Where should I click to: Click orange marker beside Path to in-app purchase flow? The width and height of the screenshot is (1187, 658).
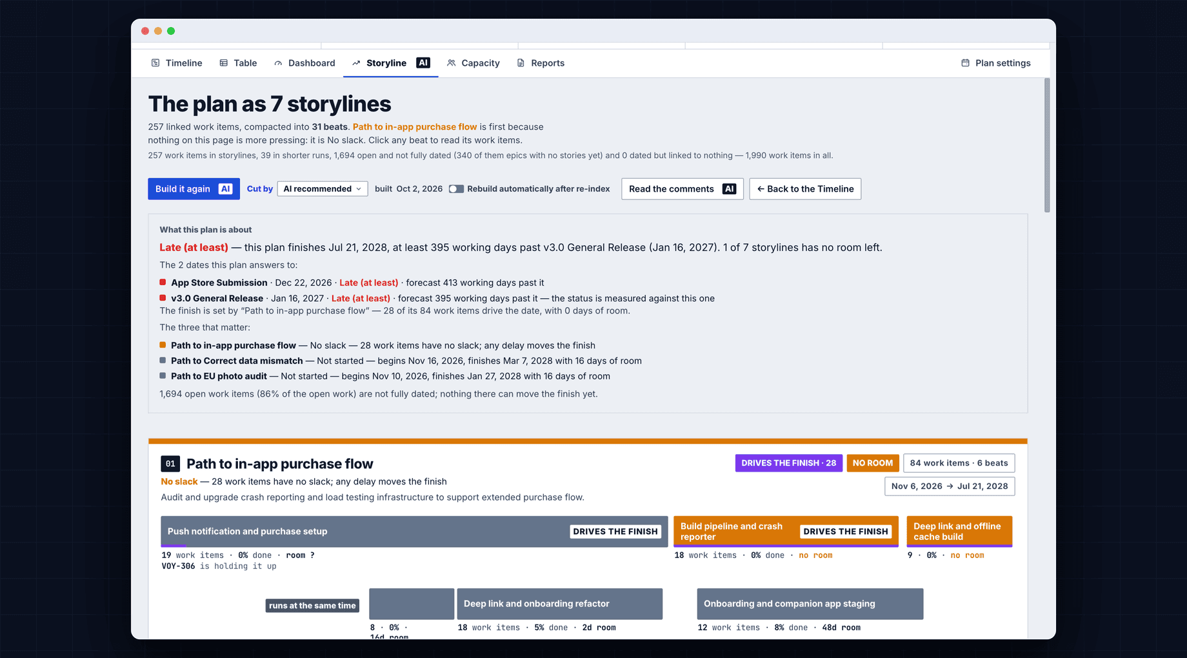click(163, 345)
